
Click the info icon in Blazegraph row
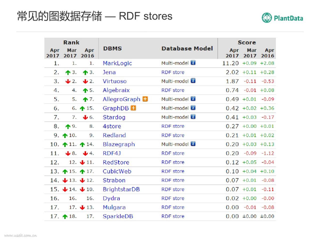(193, 144)
